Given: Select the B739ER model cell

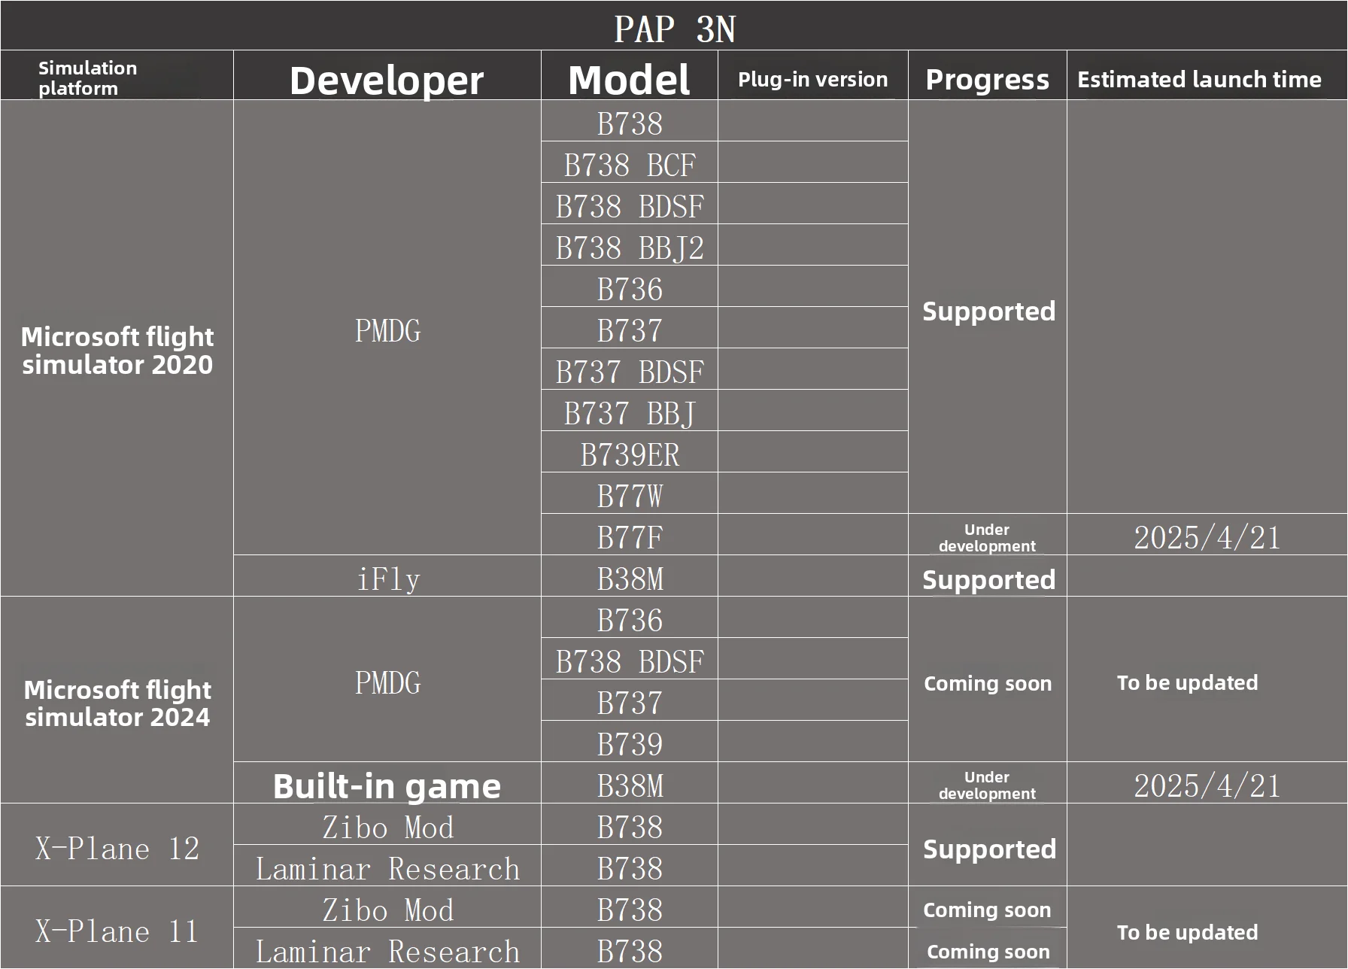Looking at the screenshot, I should [630, 455].
